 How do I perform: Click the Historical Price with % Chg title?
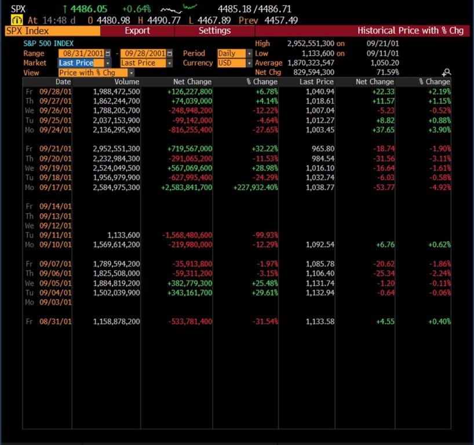click(x=410, y=31)
